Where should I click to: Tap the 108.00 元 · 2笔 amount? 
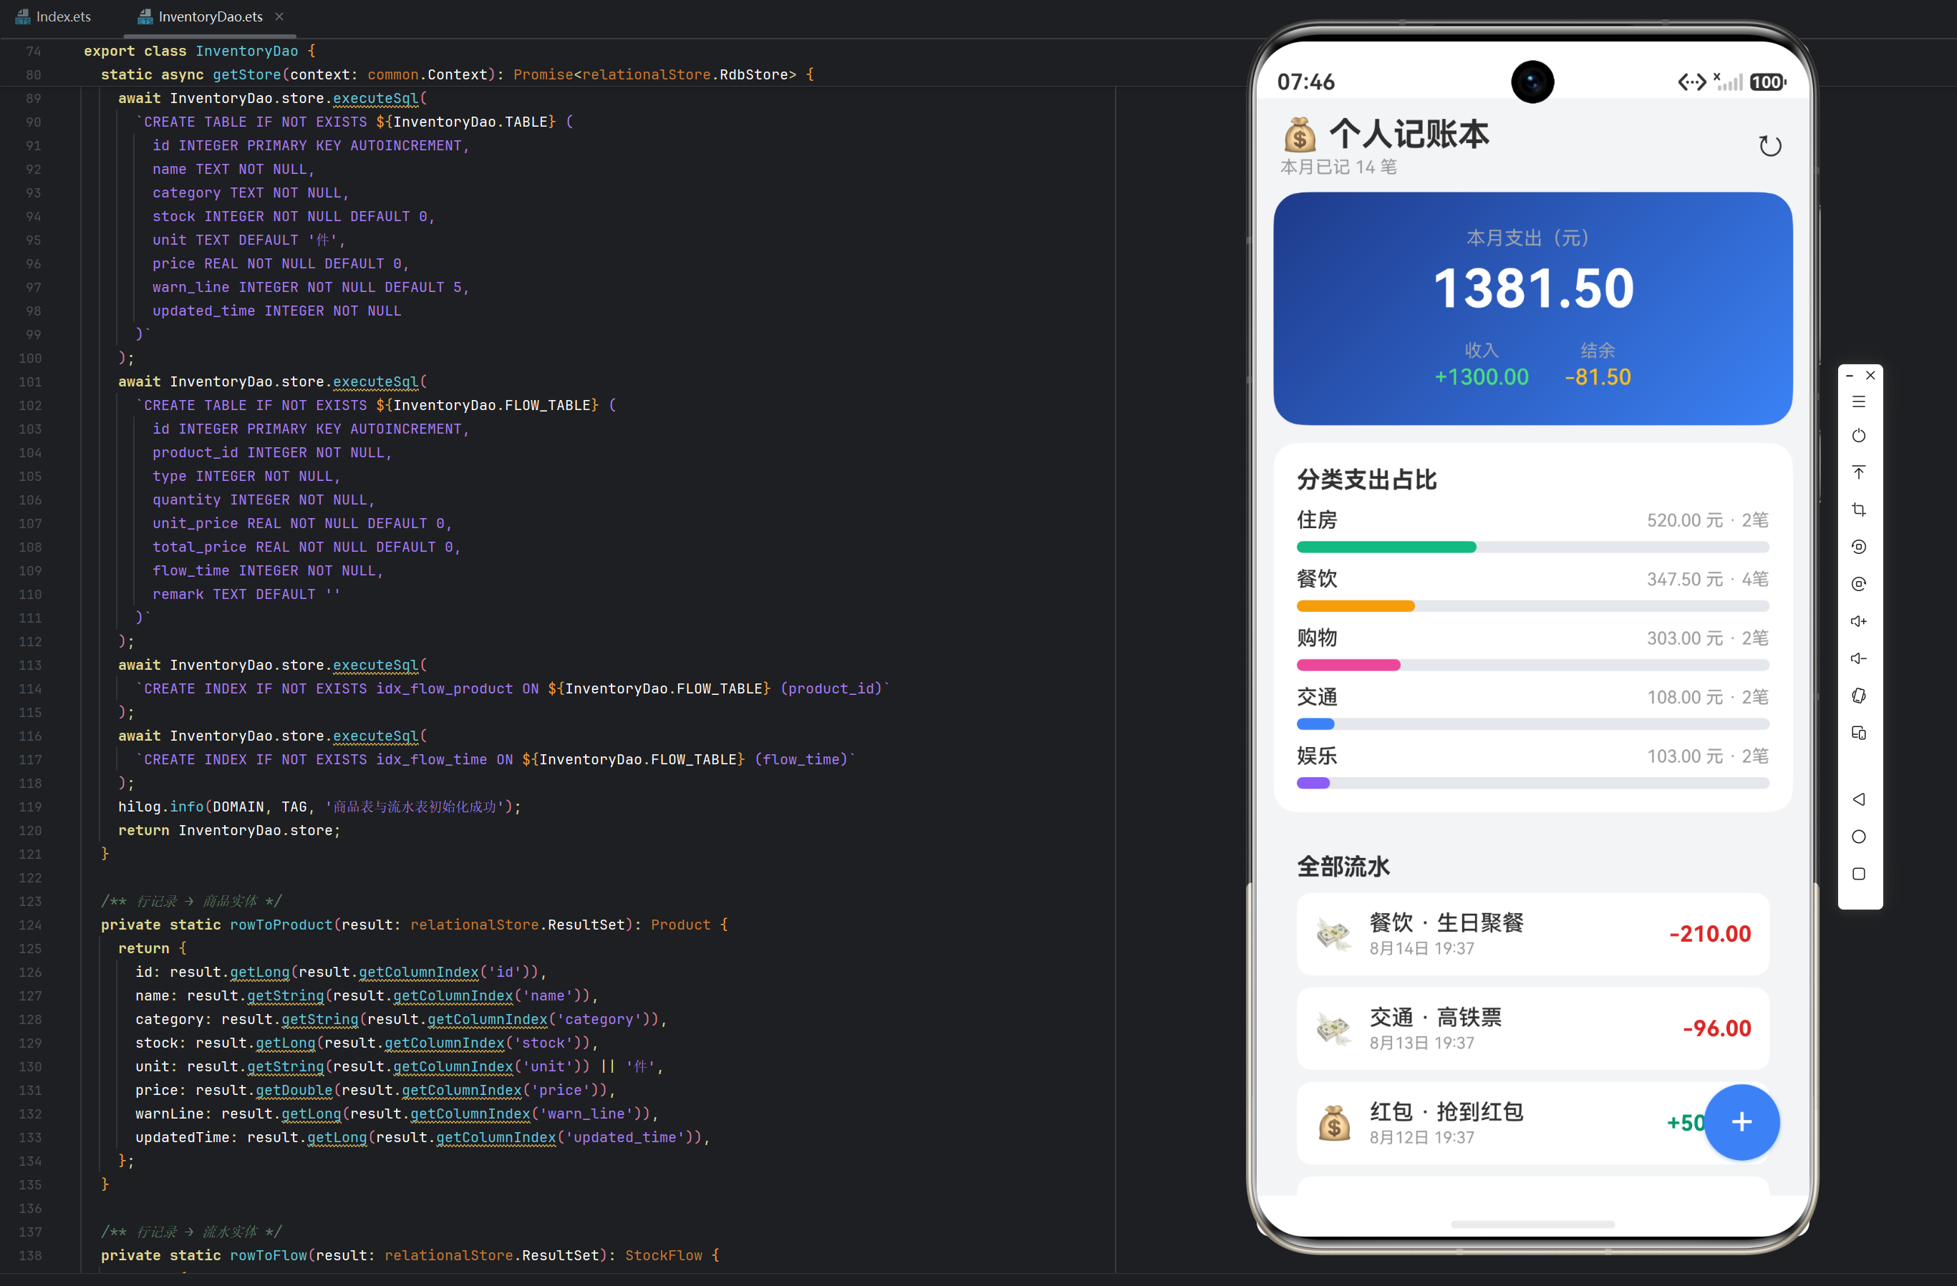[1707, 698]
